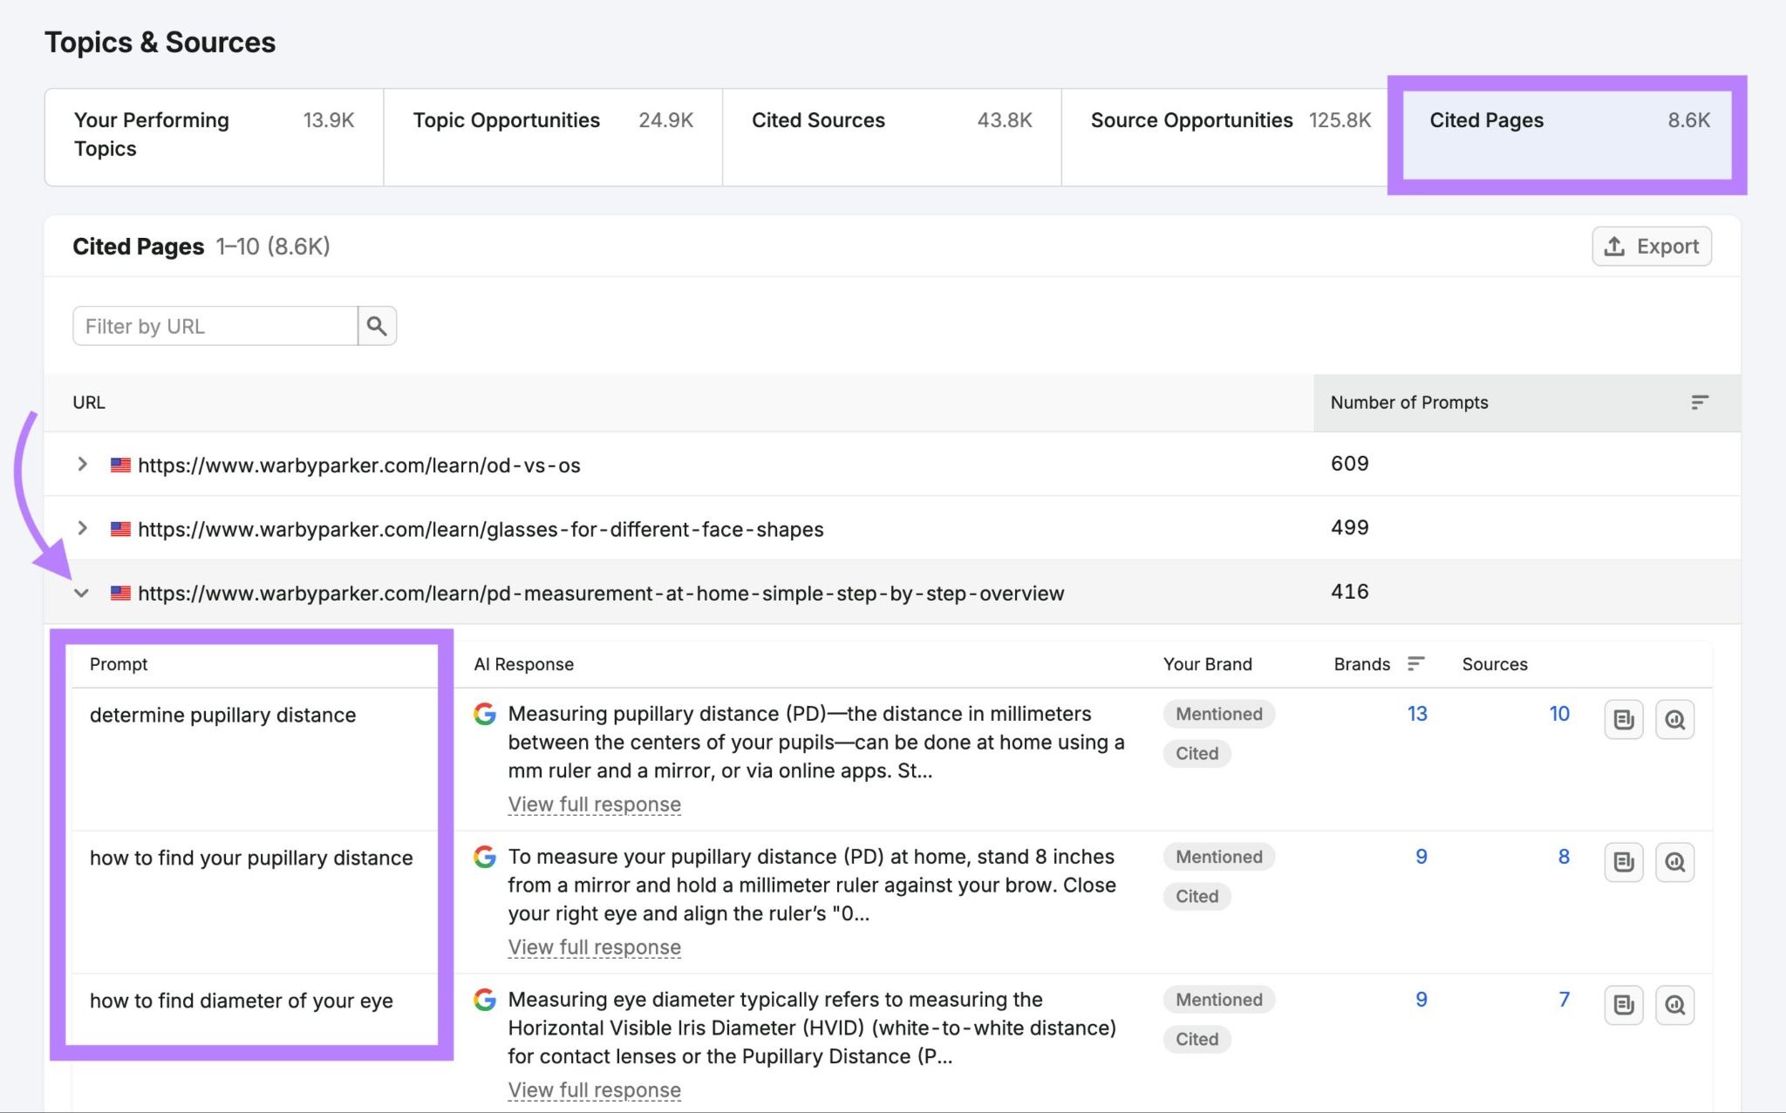Switch to Topic Opportunities tab

coord(553,137)
